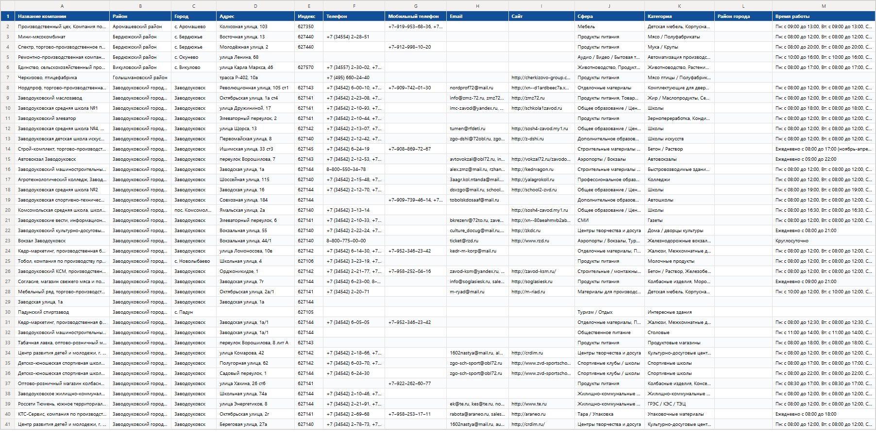Select column A by its letter header

tap(62, 6)
